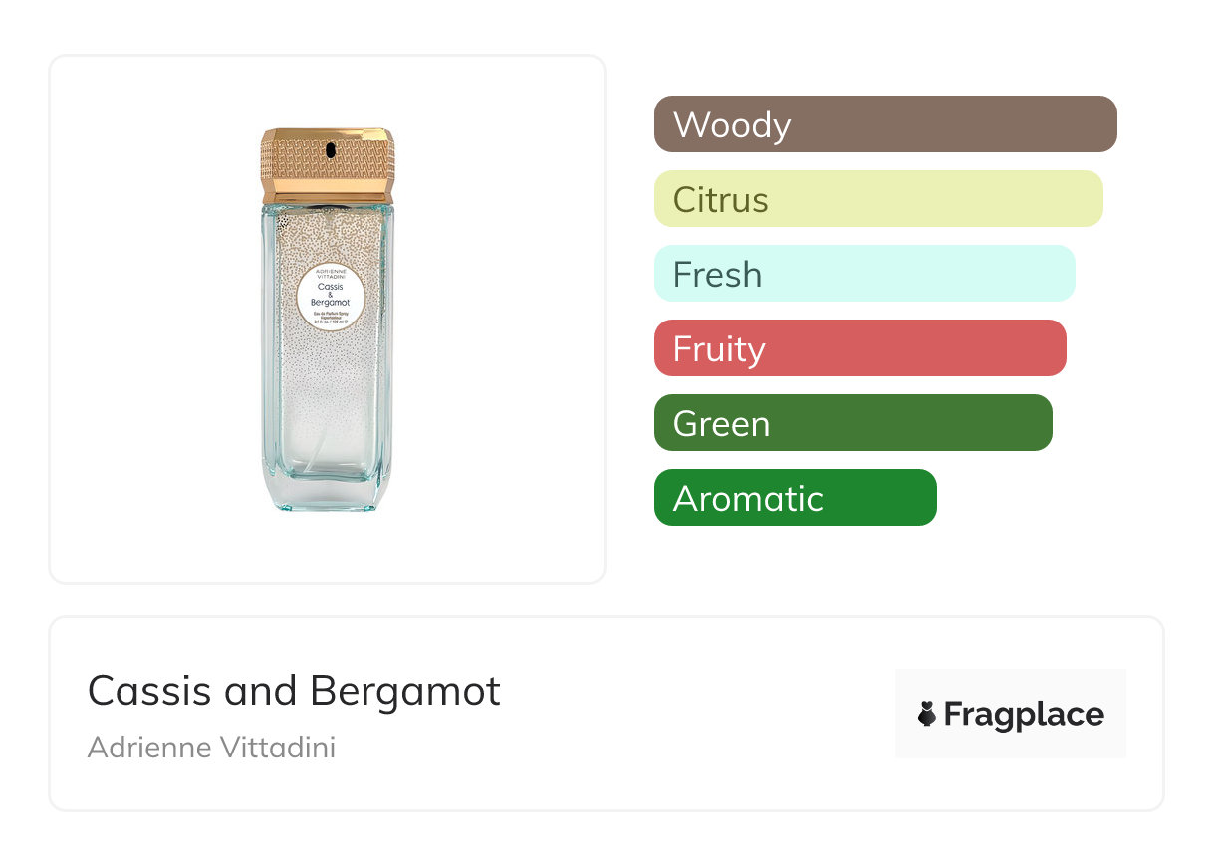Click the Fragplace wordmark text
Screen dimensions: 1213x860
pyautogui.click(x=1024, y=714)
